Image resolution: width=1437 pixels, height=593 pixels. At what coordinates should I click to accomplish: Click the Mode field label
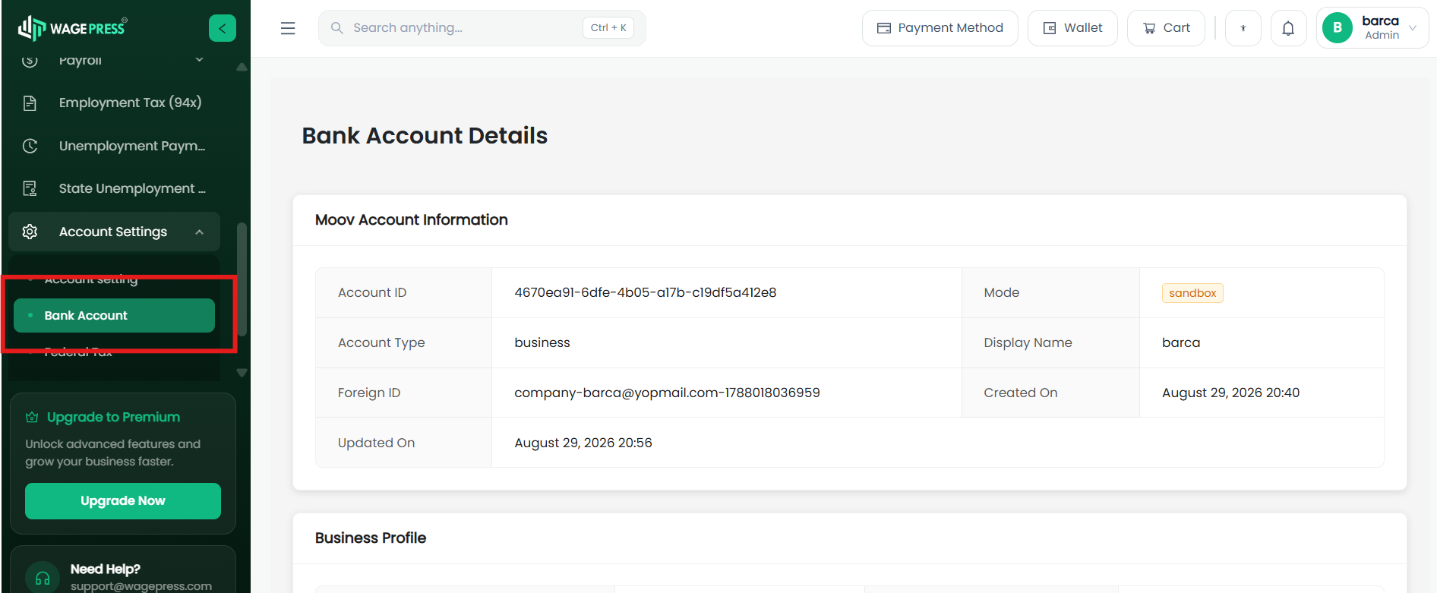(x=1002, y=293)
